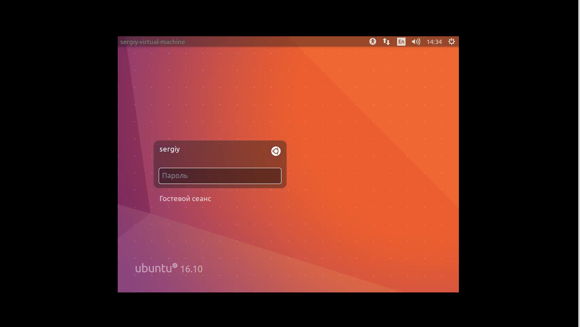Focus the Пароль password field
Screen dimensions: 580x327
tap(220, 176)
